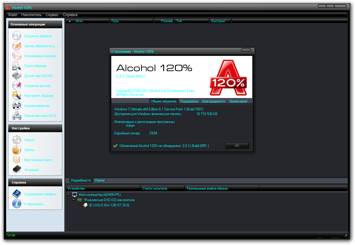Open the Стирание дисков link

pos(37,86)
